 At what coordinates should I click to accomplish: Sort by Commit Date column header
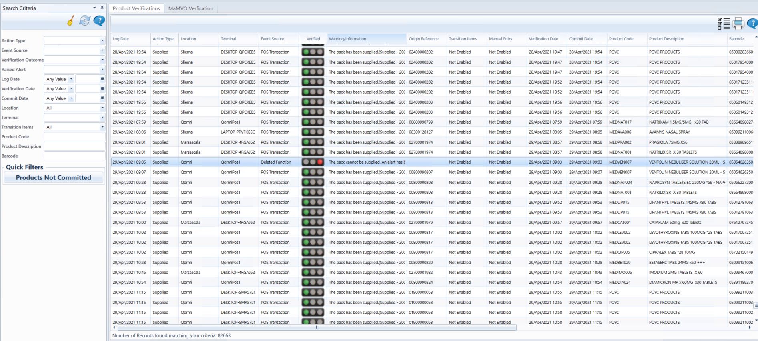click(587, 39)
